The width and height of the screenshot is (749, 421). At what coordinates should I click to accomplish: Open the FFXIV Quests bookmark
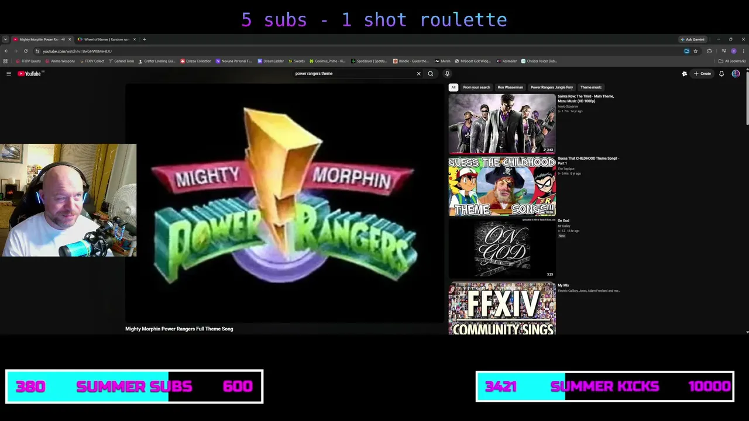29,61
